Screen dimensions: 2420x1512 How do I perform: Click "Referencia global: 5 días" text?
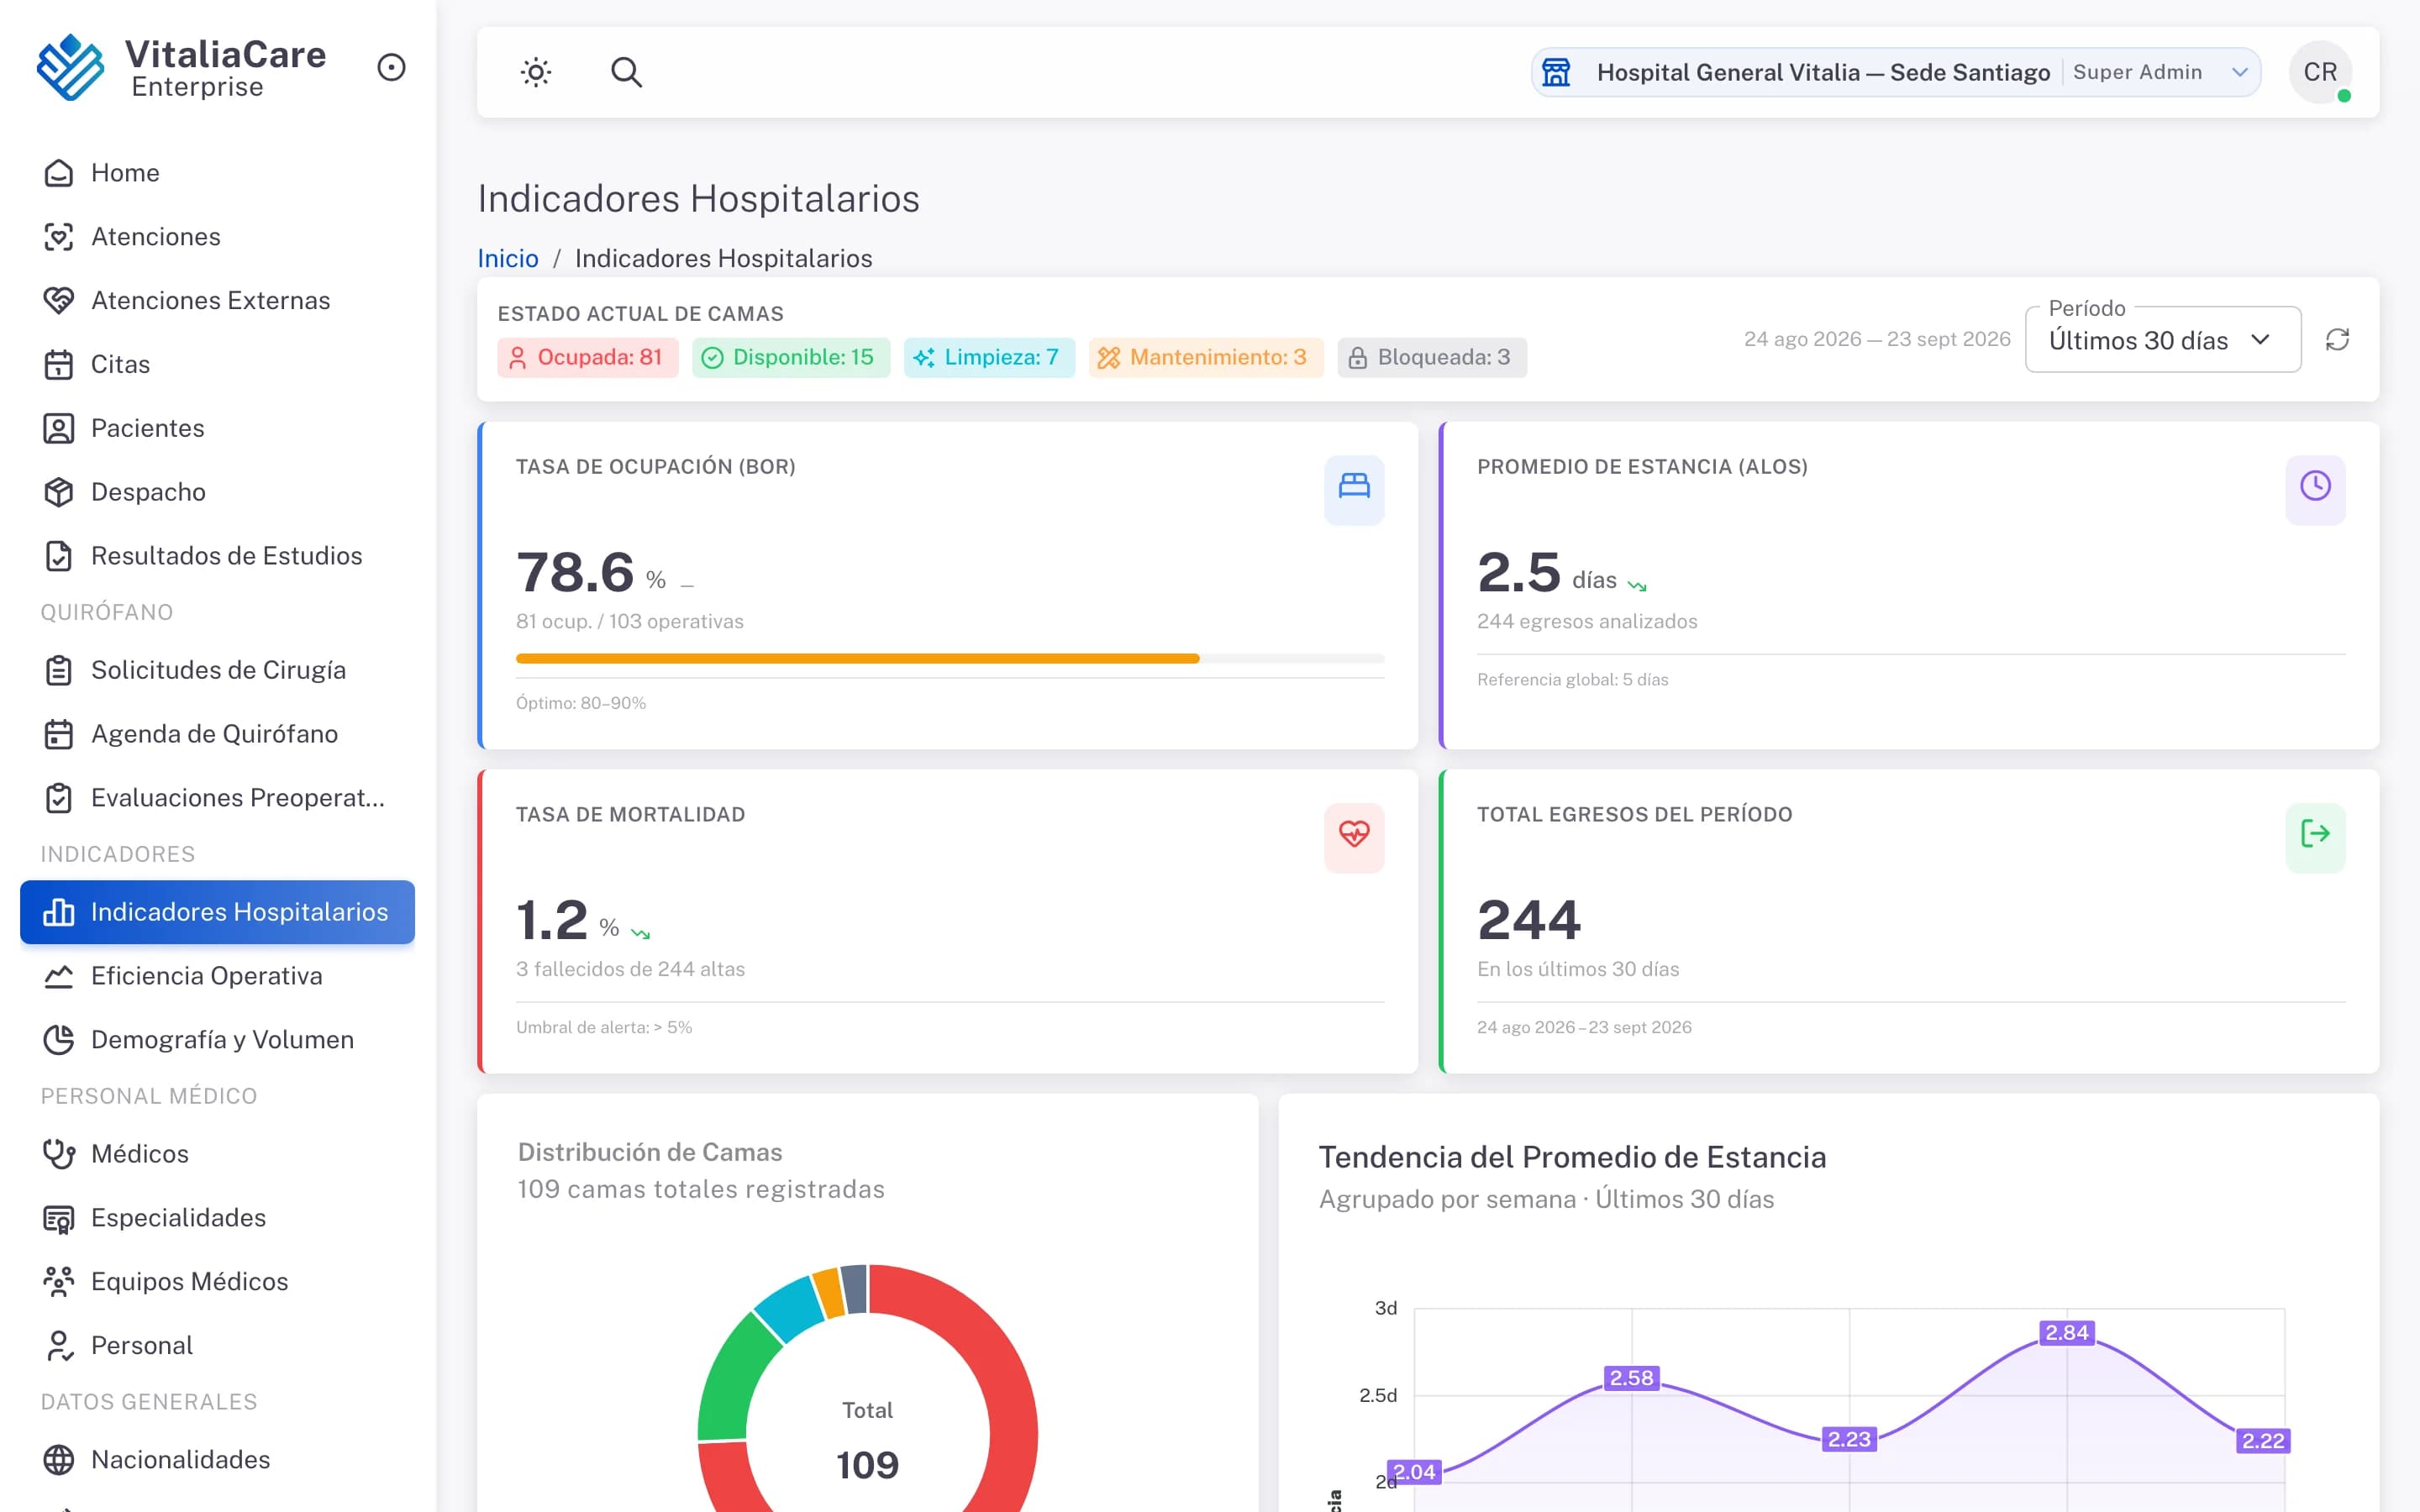click(x=1573, y=680)
